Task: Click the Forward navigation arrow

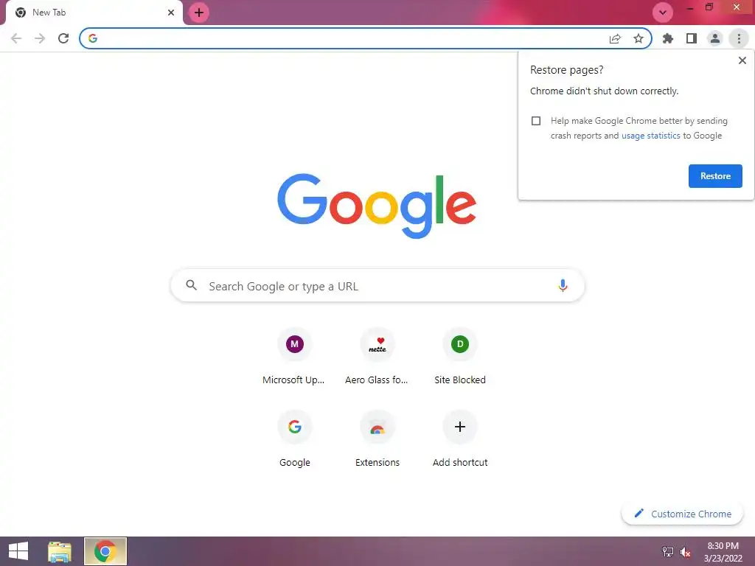Action: coord(40,38)
